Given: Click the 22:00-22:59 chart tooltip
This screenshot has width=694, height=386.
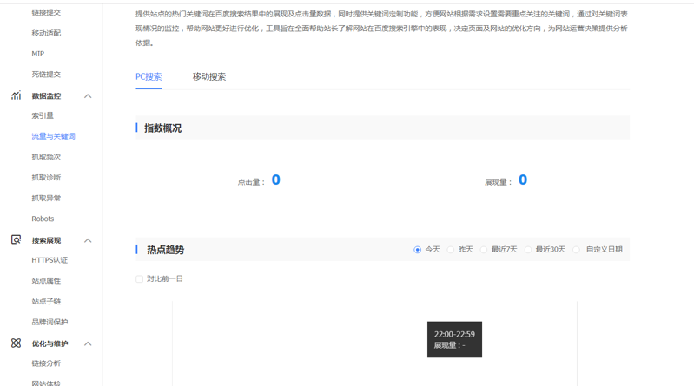Looking at the screenshot, I should coord(454,339).
